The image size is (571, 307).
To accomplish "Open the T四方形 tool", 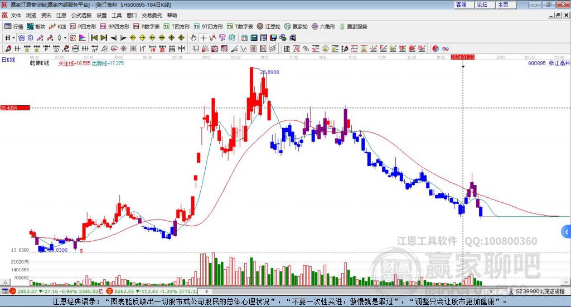I will pos(177,27).
